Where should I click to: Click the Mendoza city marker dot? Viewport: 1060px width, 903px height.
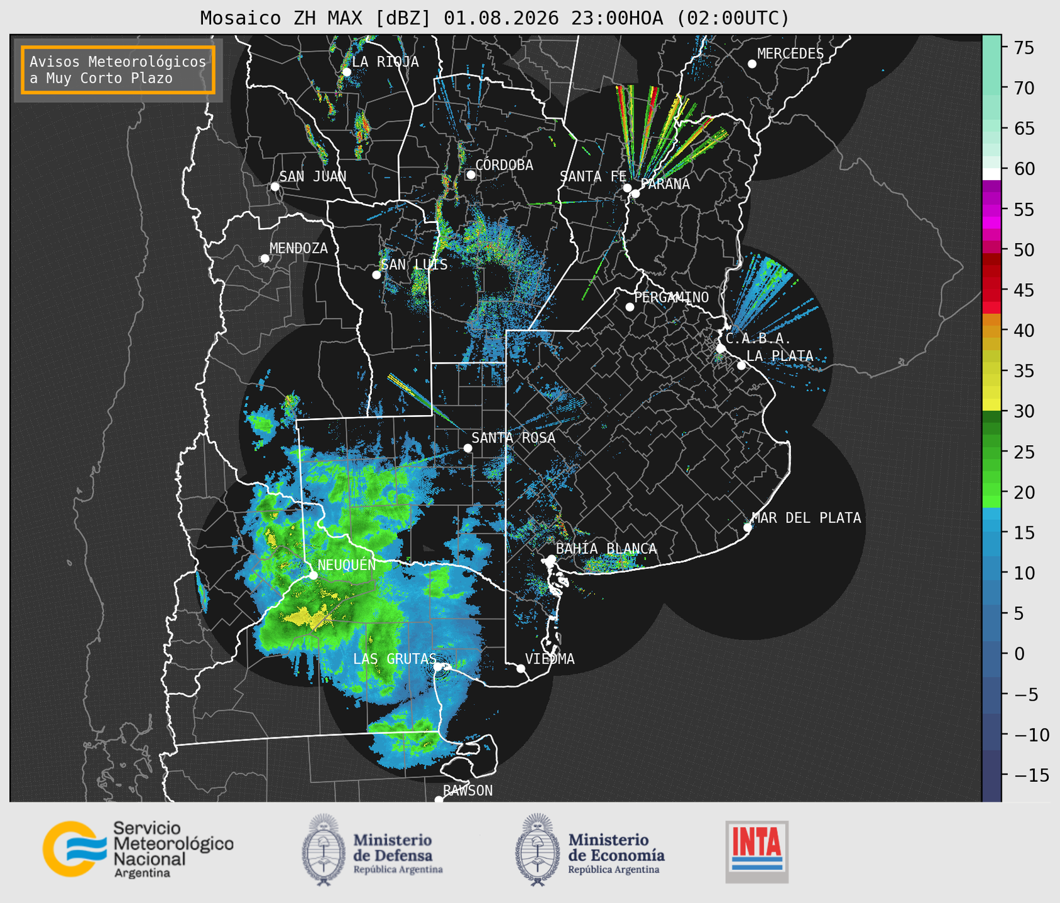[x=265, y=259]
